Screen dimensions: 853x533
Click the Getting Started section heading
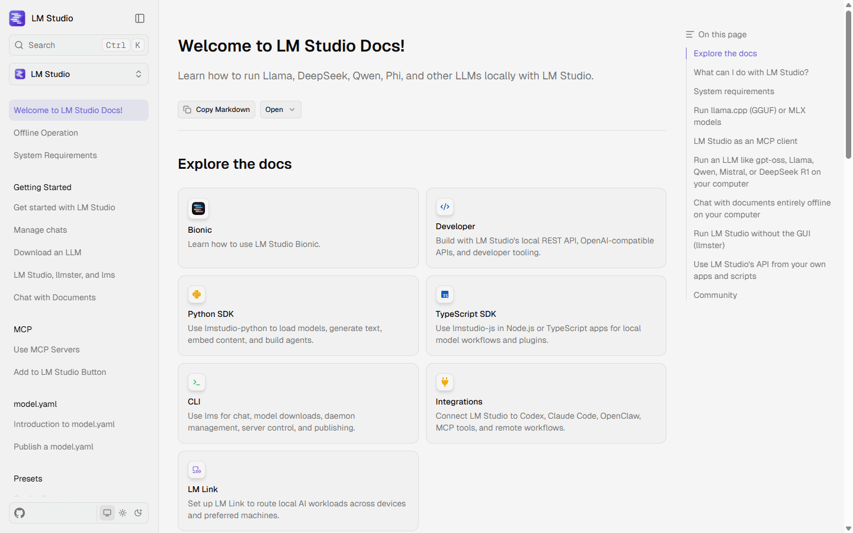[x=43, y=187]
